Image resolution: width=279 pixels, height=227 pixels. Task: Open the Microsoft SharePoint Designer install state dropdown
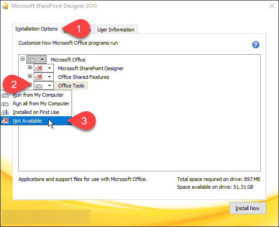tap(44, 68)
